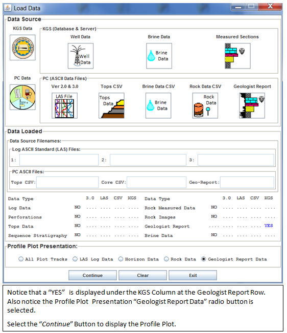Click the Continue button
Screen dimensions: 287x333
click(x=92, y=275)
